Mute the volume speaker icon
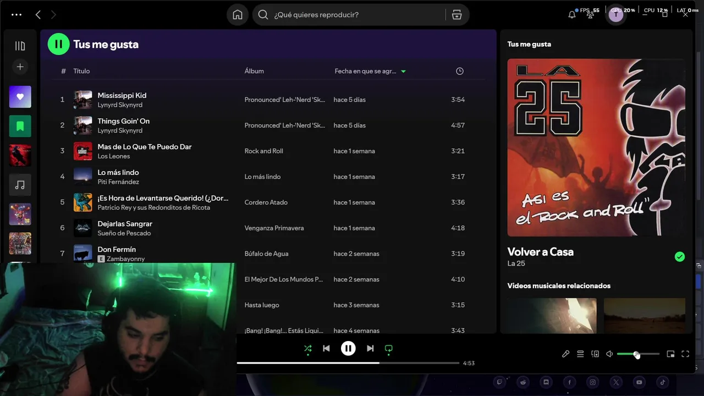 pos(609,354)
